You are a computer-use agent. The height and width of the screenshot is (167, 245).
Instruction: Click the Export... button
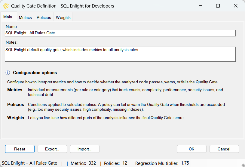[x=52, y=149]
